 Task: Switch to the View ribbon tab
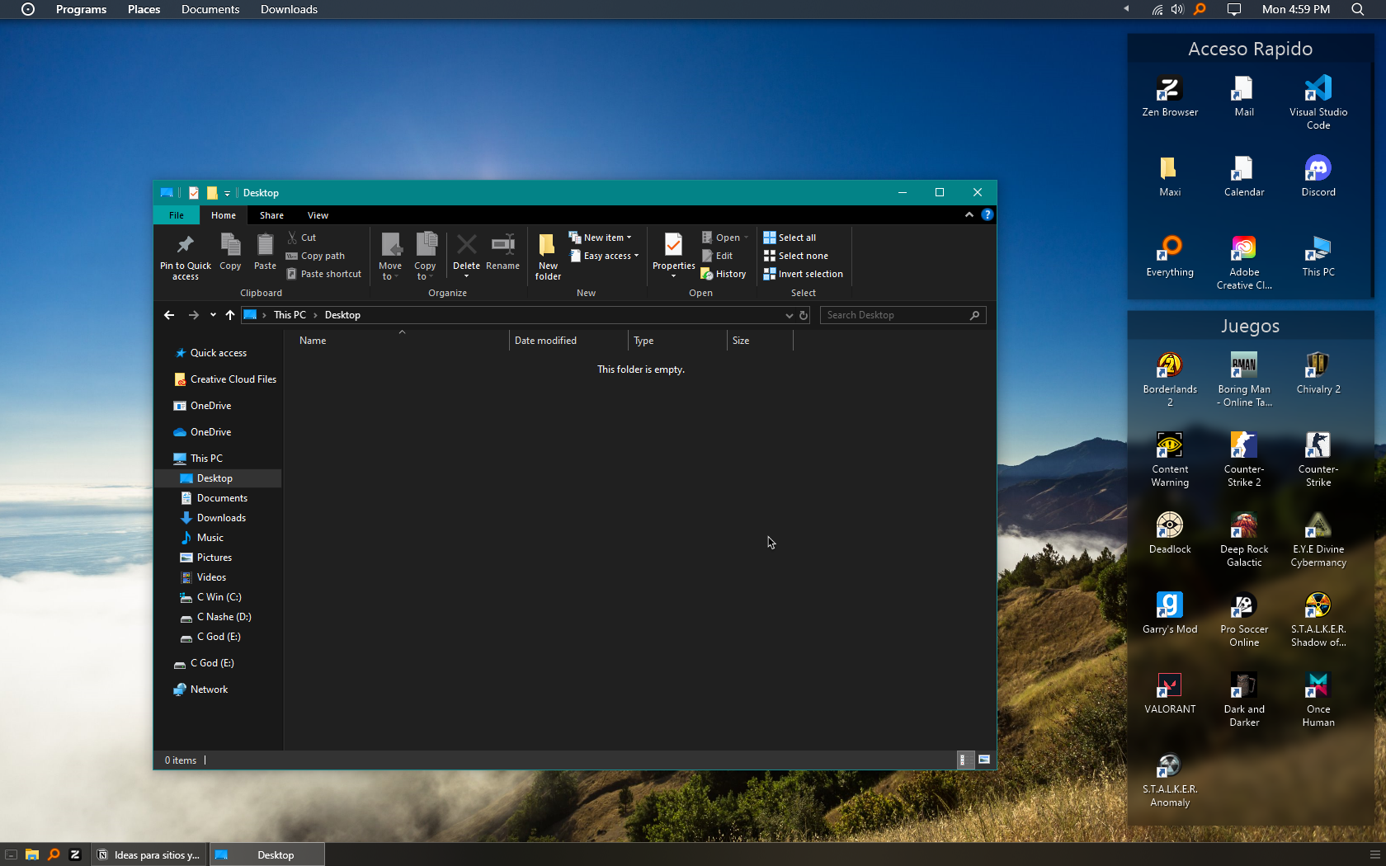click(x=318, y=215)
